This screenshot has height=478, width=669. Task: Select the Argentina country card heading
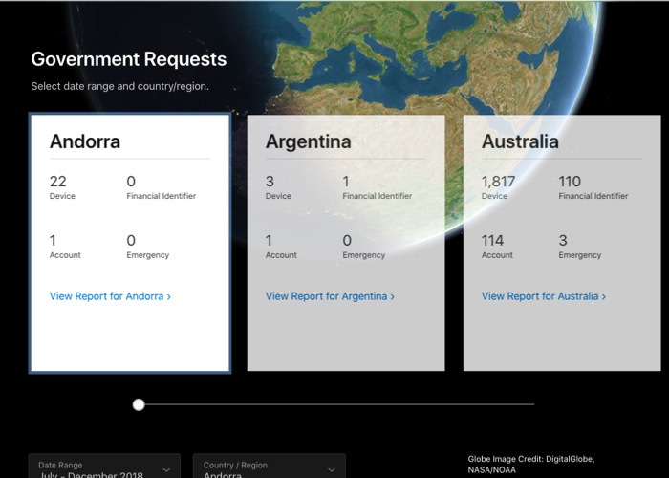click(309, 141)
